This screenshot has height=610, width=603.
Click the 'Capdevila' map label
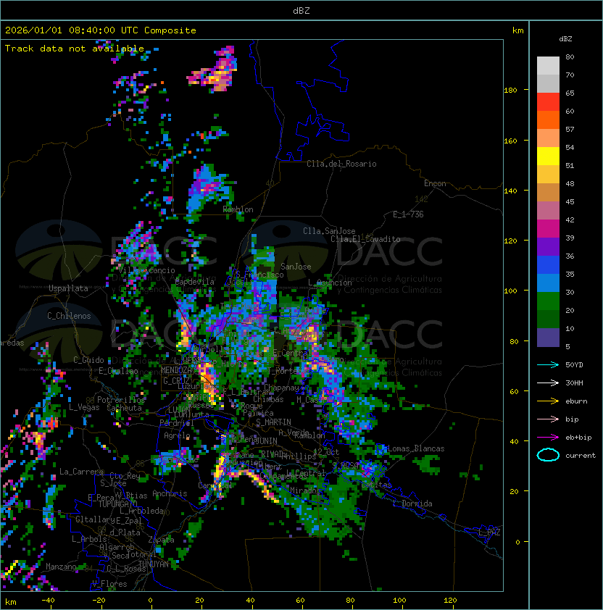tap(195, 282)
